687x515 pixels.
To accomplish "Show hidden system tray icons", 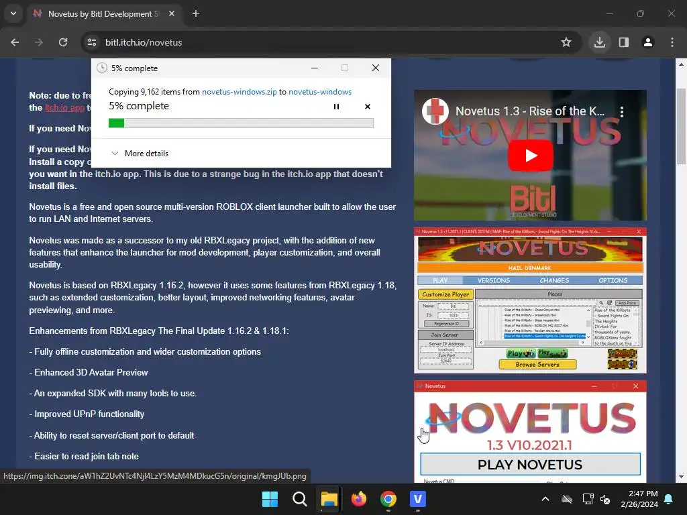I will [x=545, y=499].
